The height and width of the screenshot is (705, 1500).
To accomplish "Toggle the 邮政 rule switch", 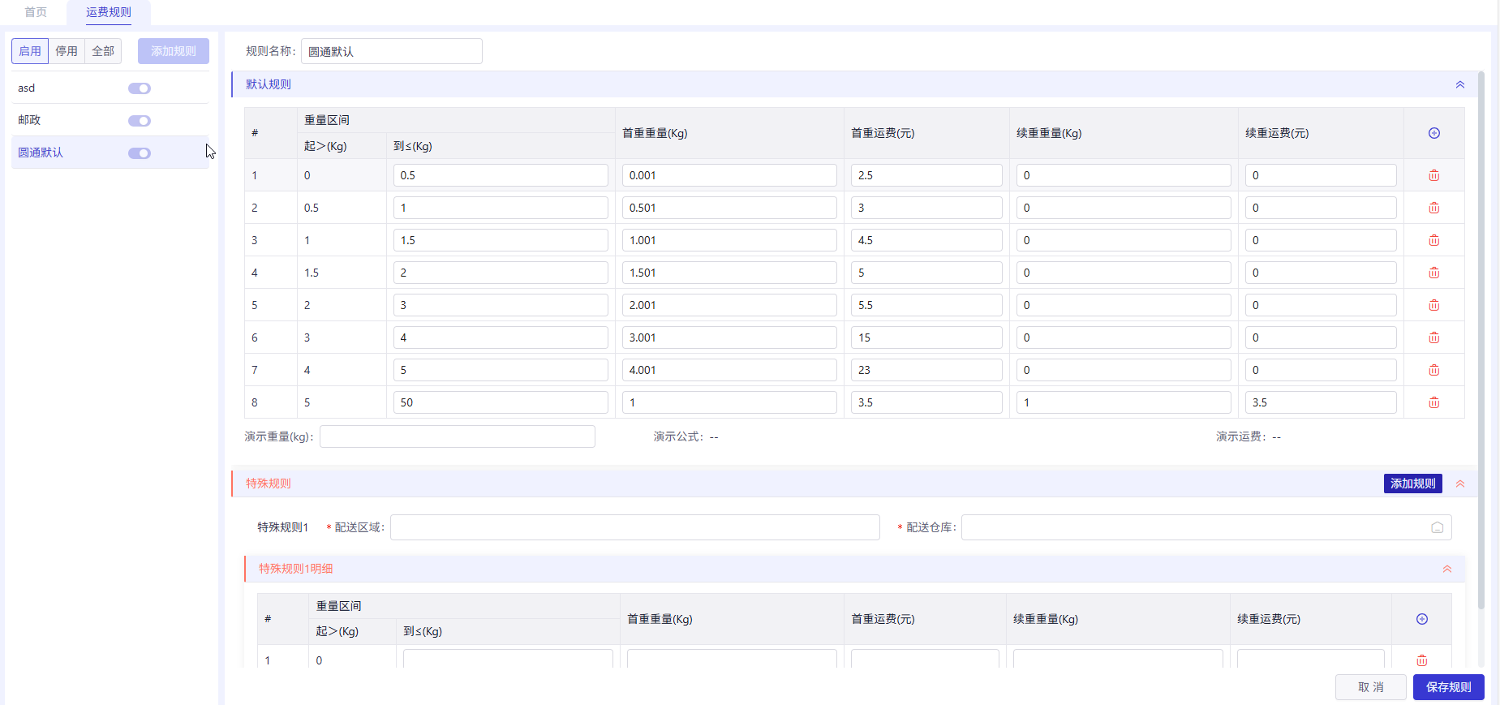I will (140, 121).
